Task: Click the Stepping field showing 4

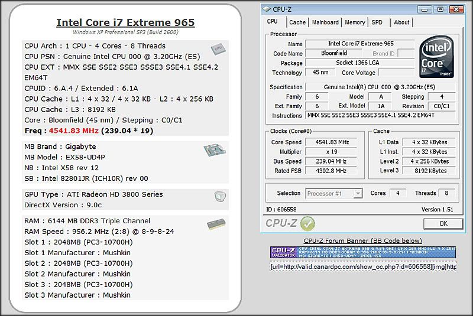Action: pyautogui.click(x=441, y=97)
